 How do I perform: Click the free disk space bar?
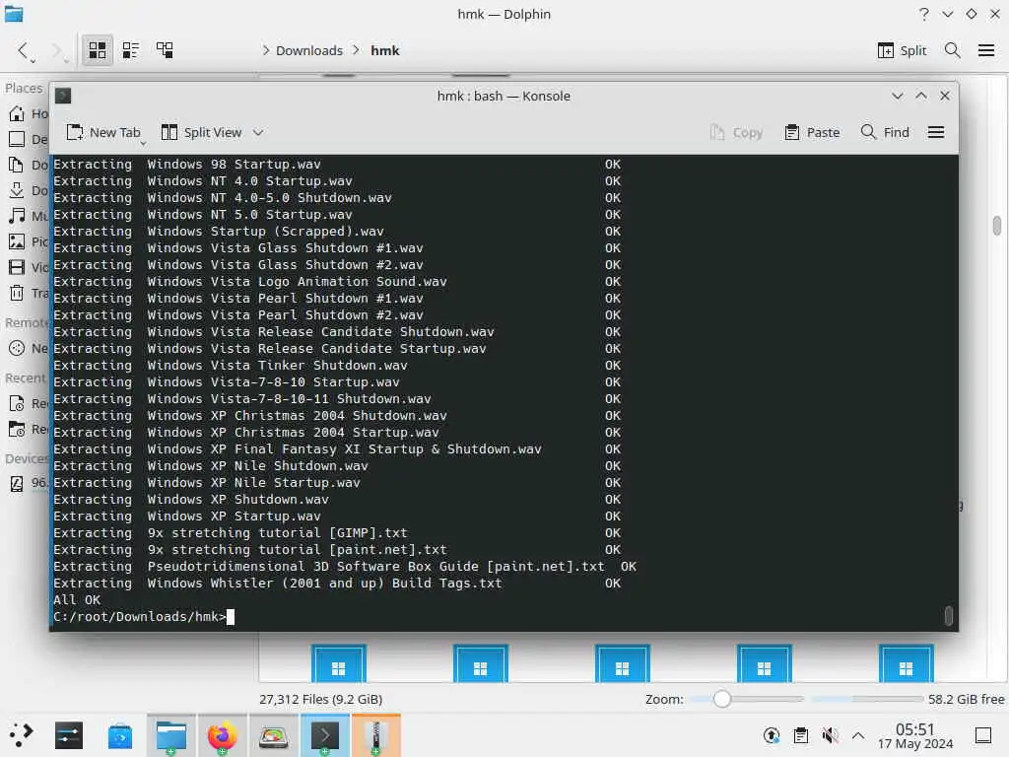point(867,699)
